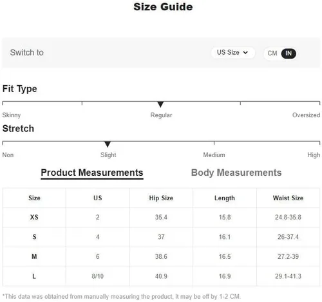
Task: Click the Size Guide title
Action: pos(163,7)
